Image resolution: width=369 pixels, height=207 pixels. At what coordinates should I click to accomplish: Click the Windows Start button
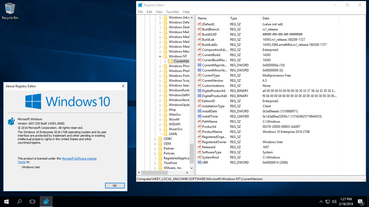pyautogui.click(x=6, y=201)
